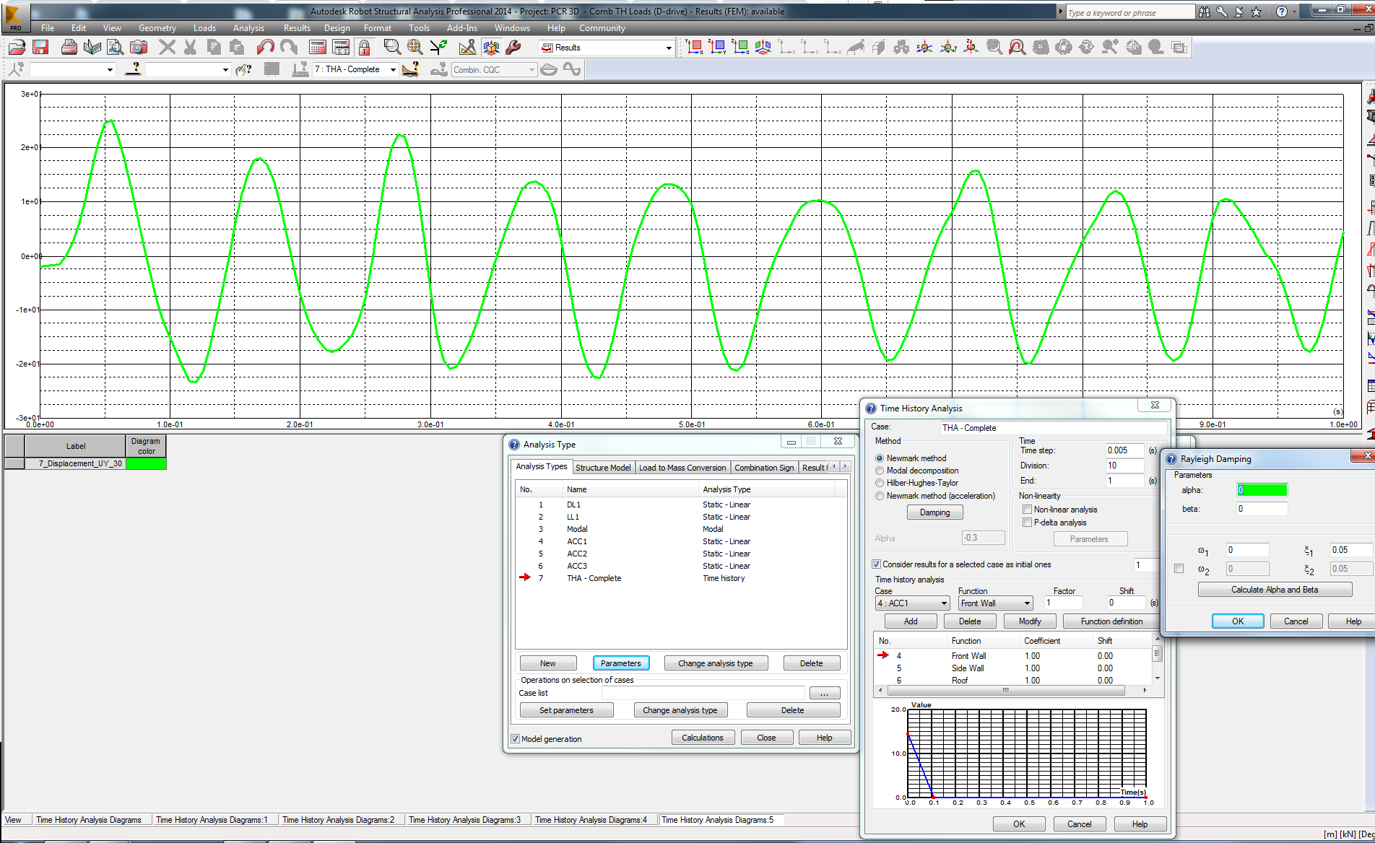Viewport: 1375px width, 843px height.
Task: Open the Calculations toolbar icon
Action: (x=317, y=47)
